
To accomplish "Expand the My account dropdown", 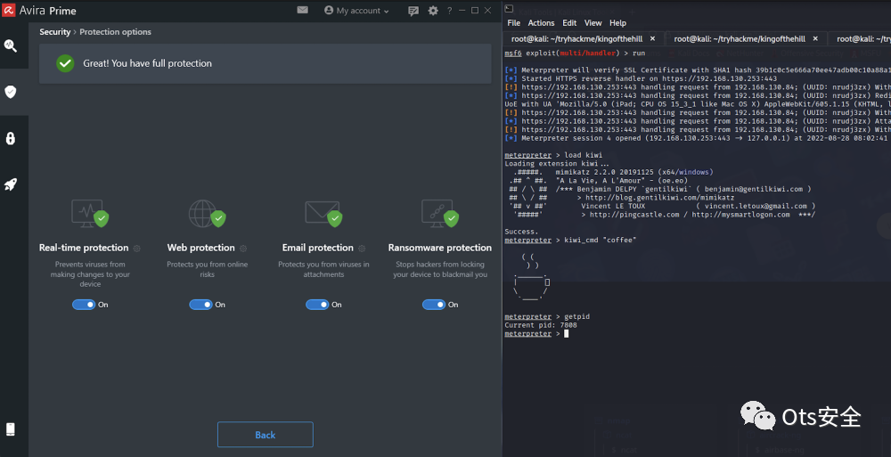I will click(x=357, y=11).
